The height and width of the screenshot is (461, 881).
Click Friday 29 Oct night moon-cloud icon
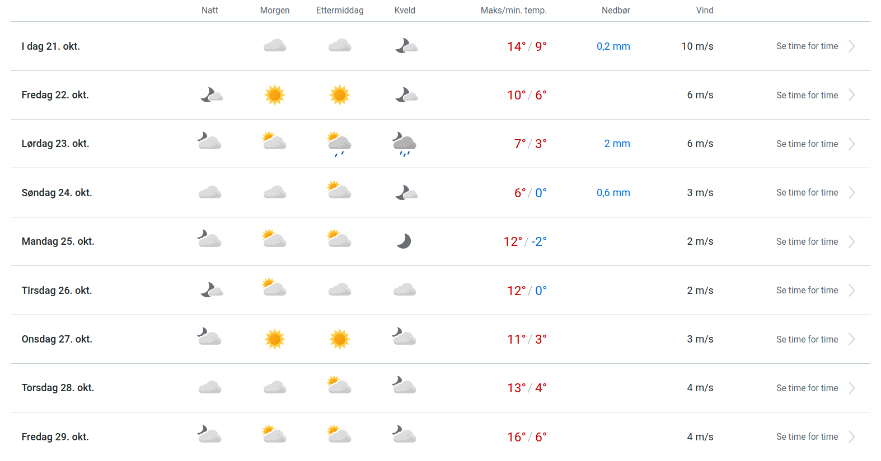click(x=209, y=434)
